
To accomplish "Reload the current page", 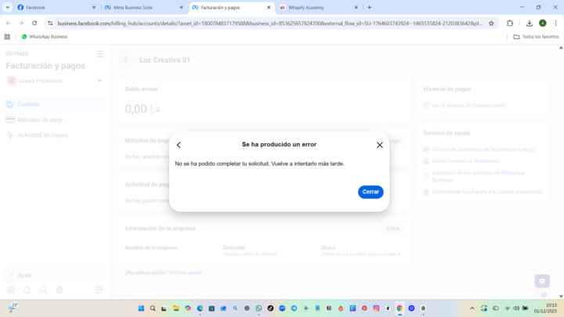I will click(x=34, y=23).
